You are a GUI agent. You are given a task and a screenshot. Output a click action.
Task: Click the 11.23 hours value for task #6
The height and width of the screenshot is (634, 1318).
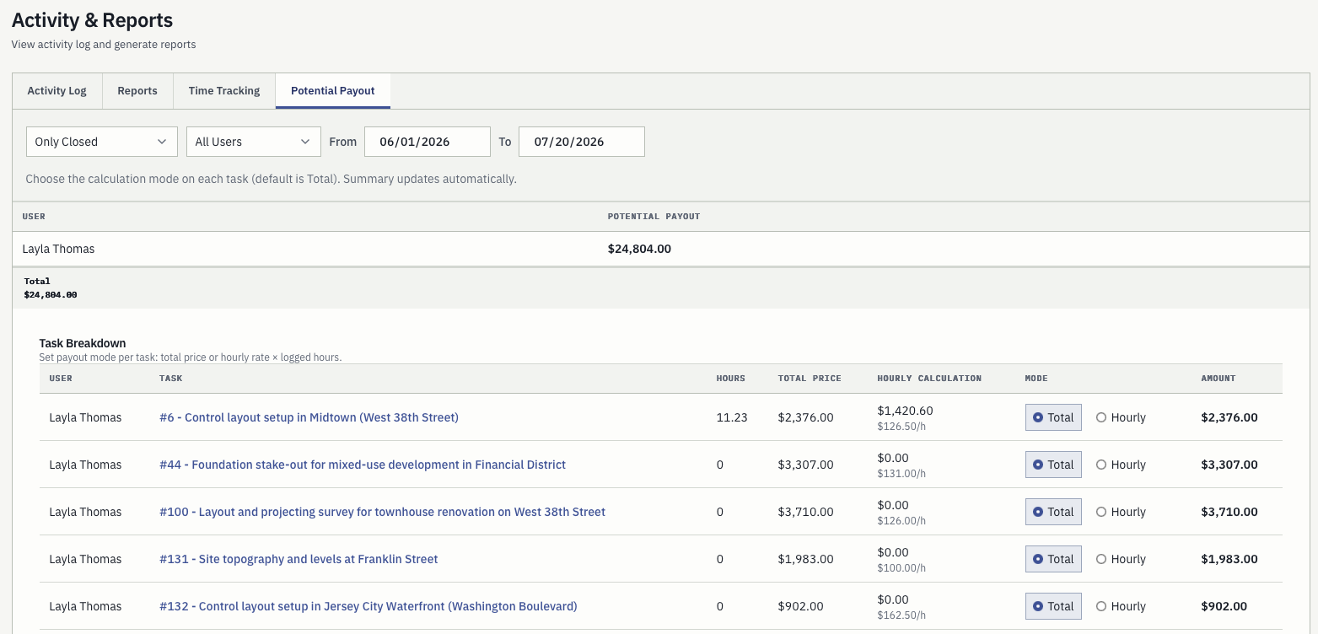click(732, 417)
